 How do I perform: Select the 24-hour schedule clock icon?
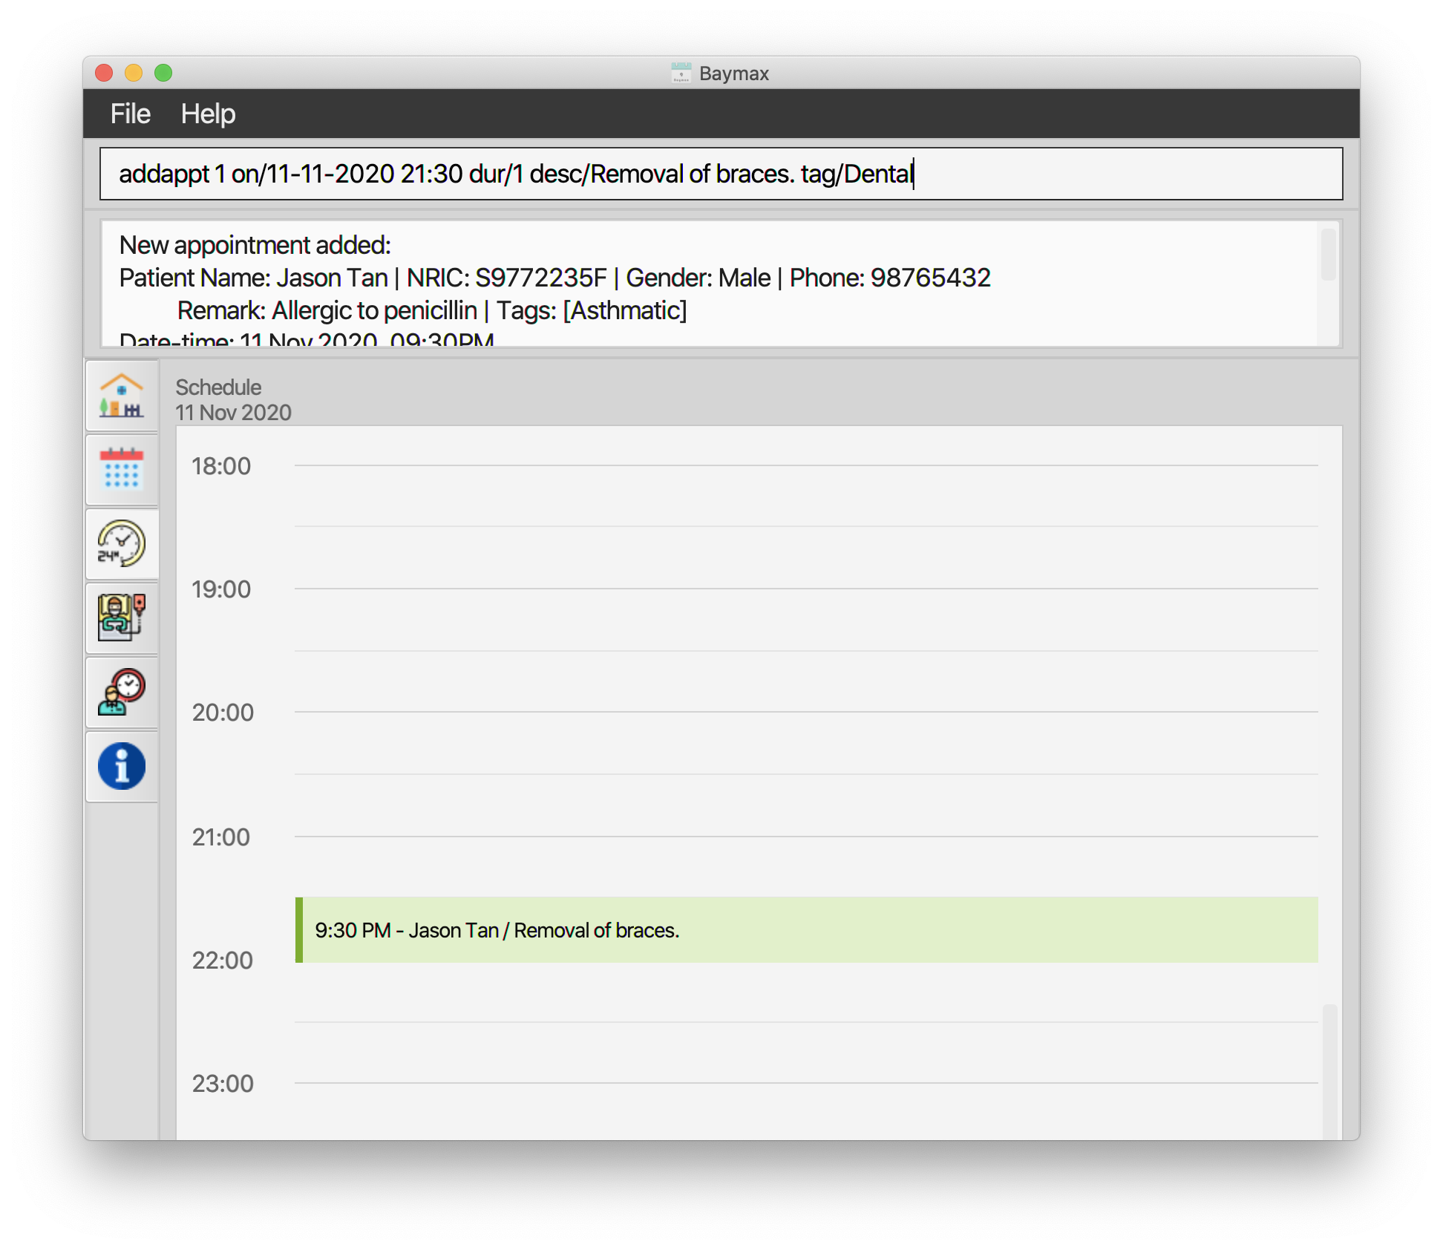[x=122, y=543]
